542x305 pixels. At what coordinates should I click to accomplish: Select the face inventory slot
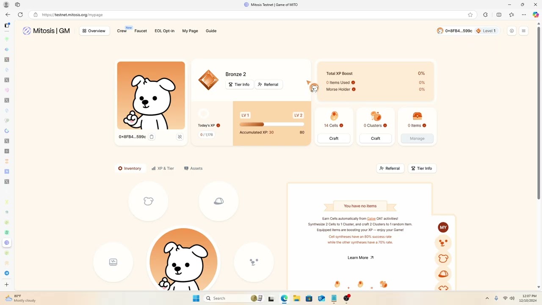coord(254,262)
